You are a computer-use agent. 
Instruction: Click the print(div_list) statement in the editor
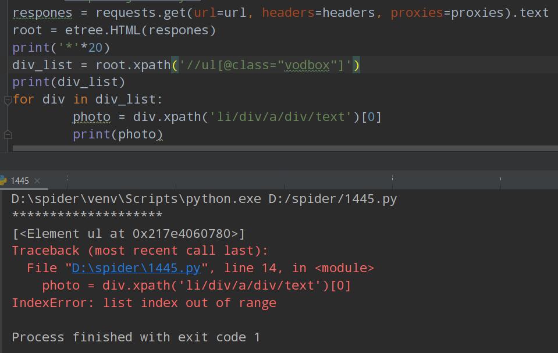[x=69, y=82]
